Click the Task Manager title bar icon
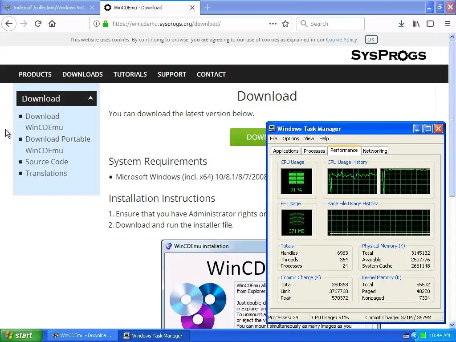 pyautogui.click(x=272, y=129)
